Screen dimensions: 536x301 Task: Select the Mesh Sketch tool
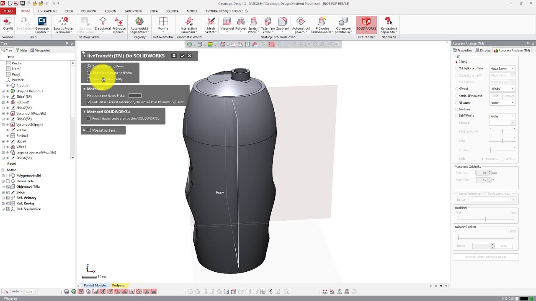tap(211, 25)
